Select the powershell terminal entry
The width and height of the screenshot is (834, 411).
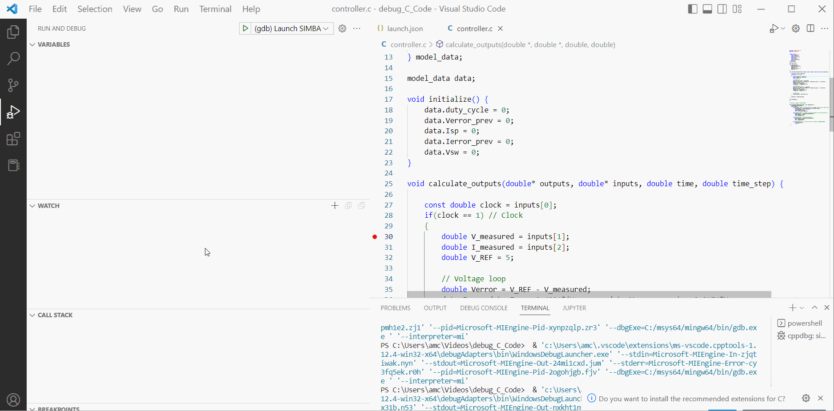(801, 323)
